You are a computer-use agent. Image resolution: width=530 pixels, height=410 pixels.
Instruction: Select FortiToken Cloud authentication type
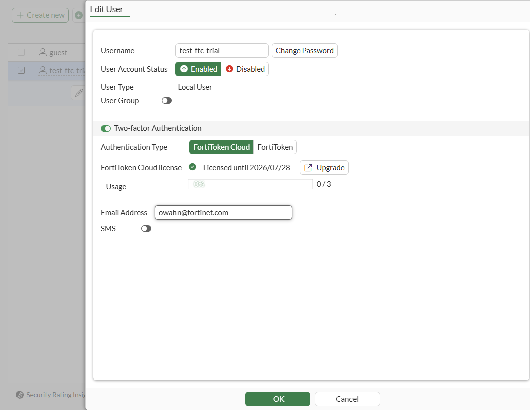[x=221, y=147]
